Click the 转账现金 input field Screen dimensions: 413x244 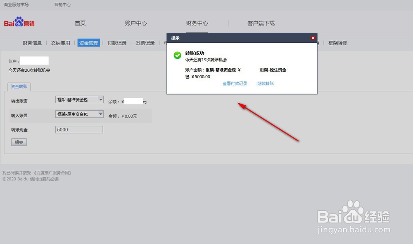tap(79, 130)
